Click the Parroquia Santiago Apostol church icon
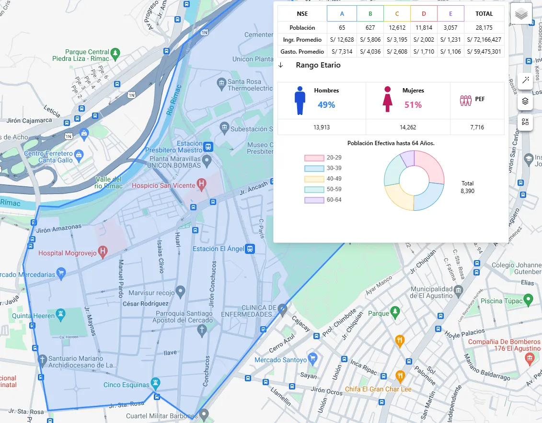Screen dimensions: 542x423 202,331
